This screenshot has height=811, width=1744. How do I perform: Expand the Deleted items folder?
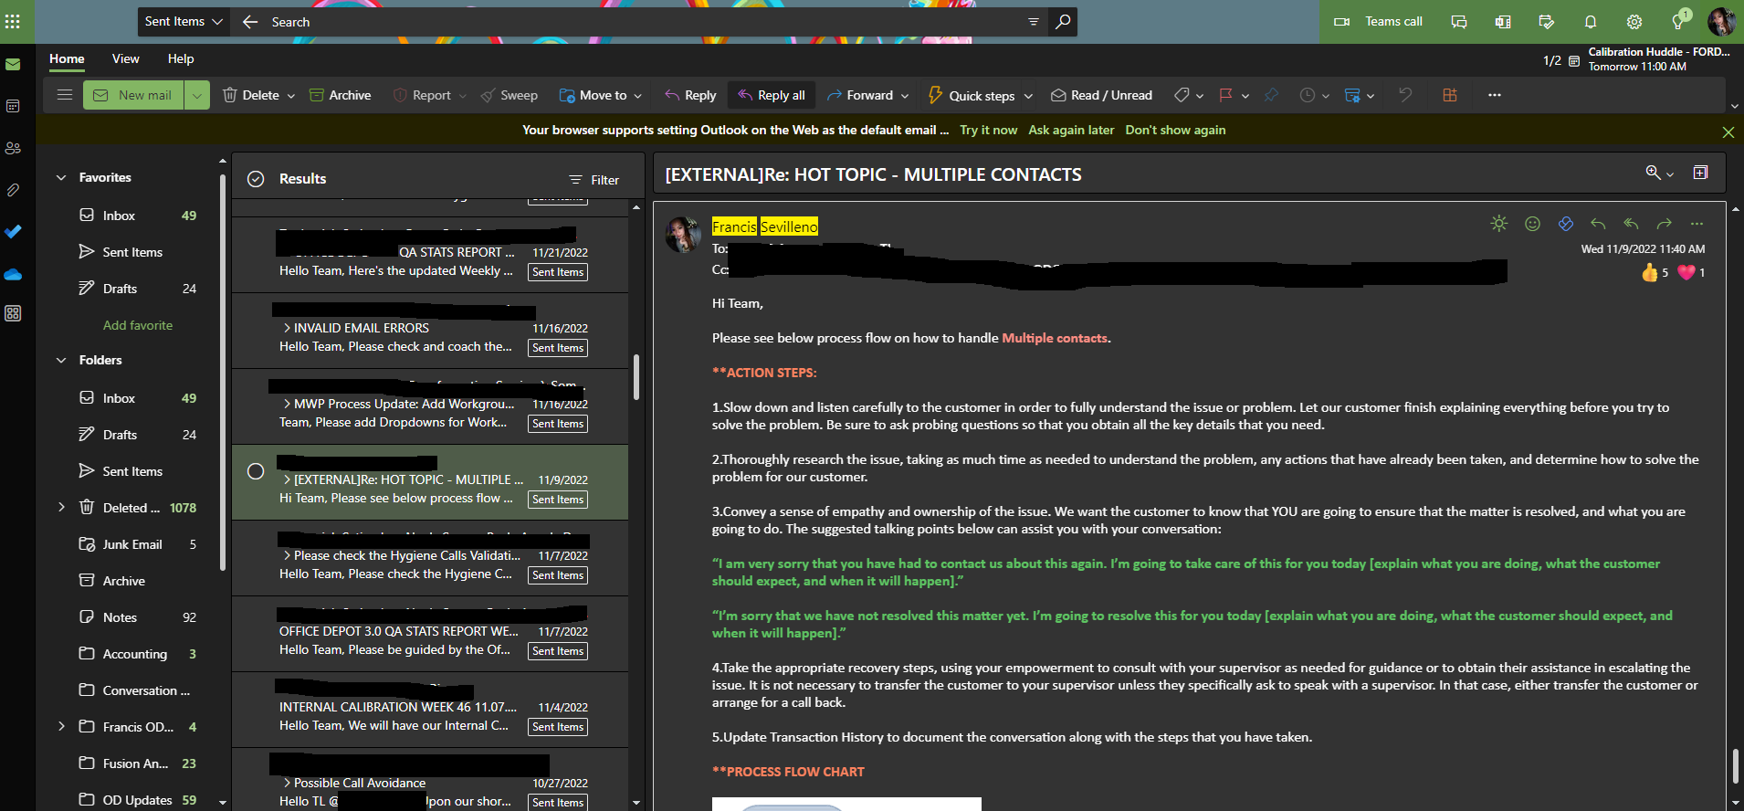pos(61,507)
